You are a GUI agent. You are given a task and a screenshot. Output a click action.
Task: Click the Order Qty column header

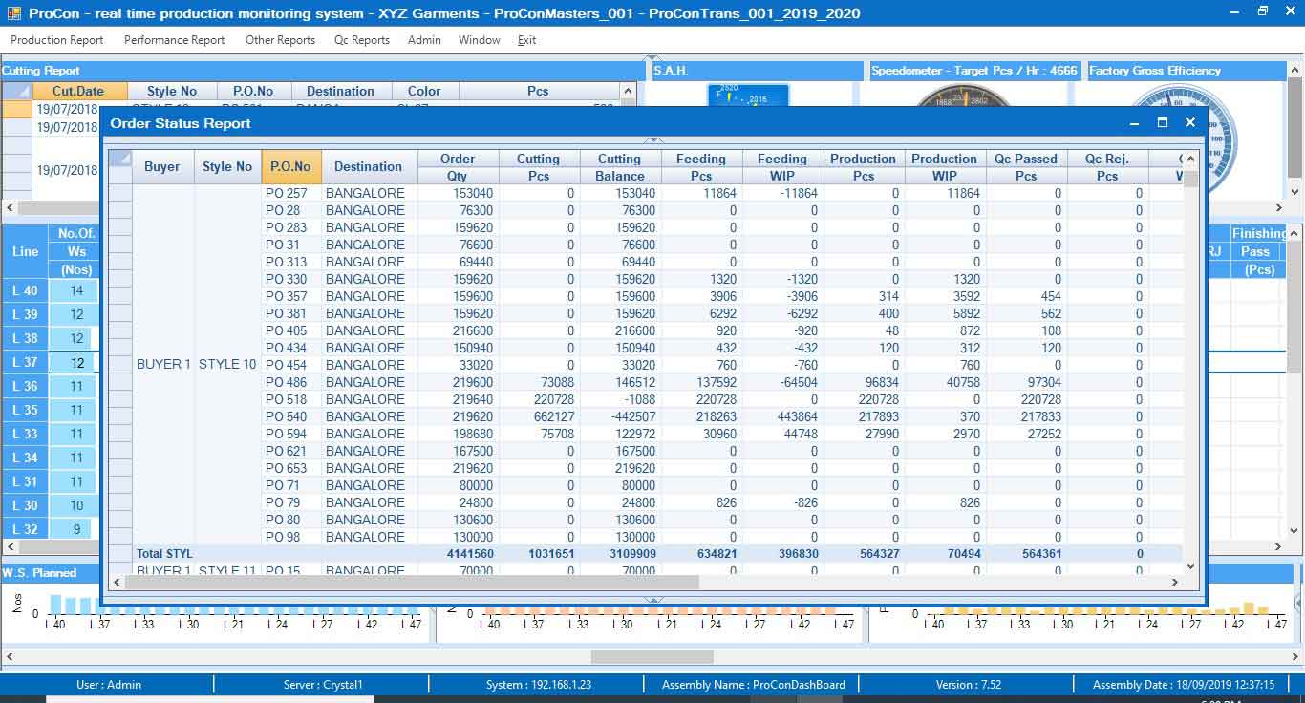point(458,167)
